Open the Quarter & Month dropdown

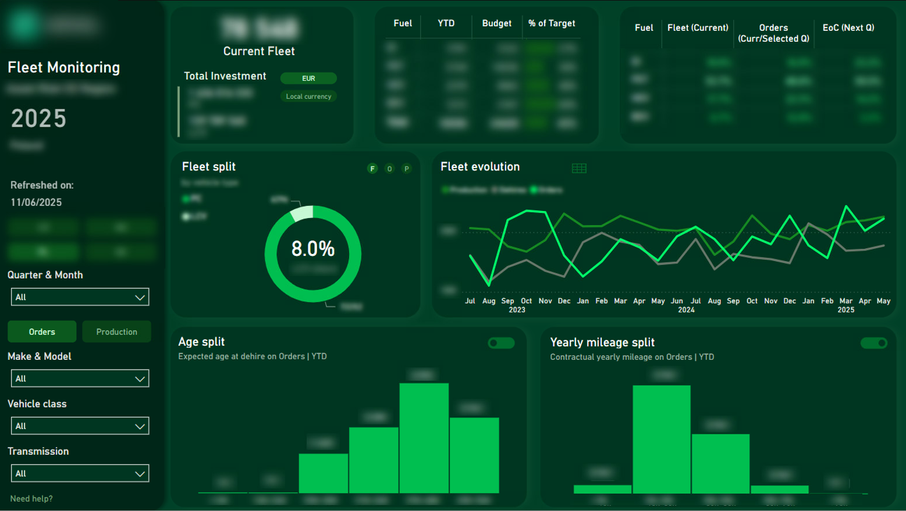pyautogui.click(x=80, y=297)
